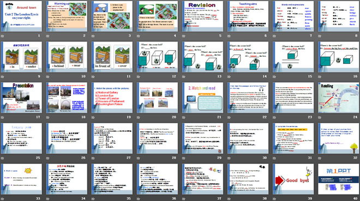
Task: Click the animation star under slide 17
Action: [3, 117]
